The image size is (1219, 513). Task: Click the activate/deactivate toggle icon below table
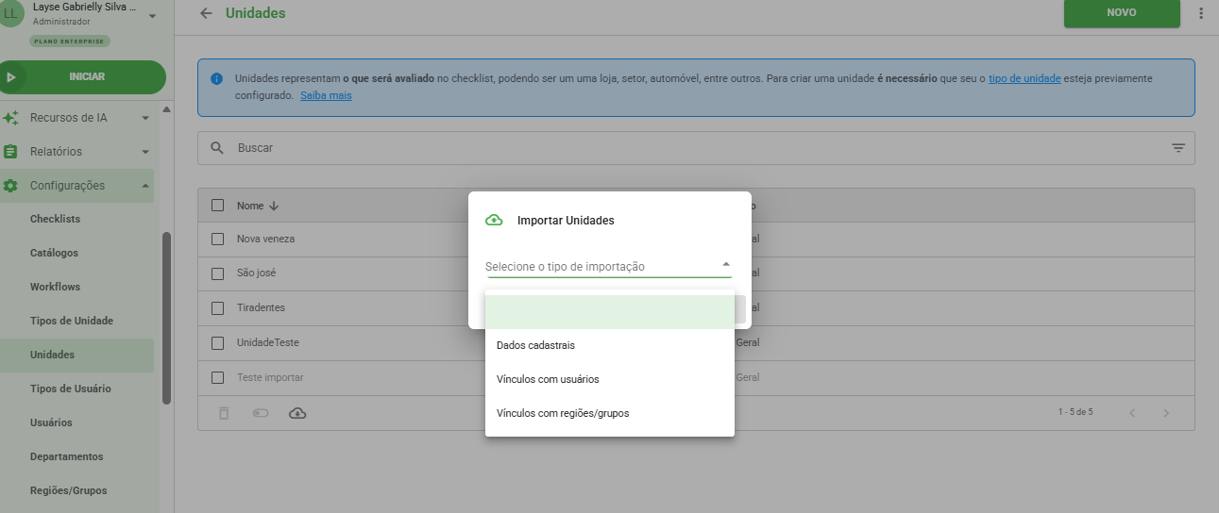click(261, 413)
